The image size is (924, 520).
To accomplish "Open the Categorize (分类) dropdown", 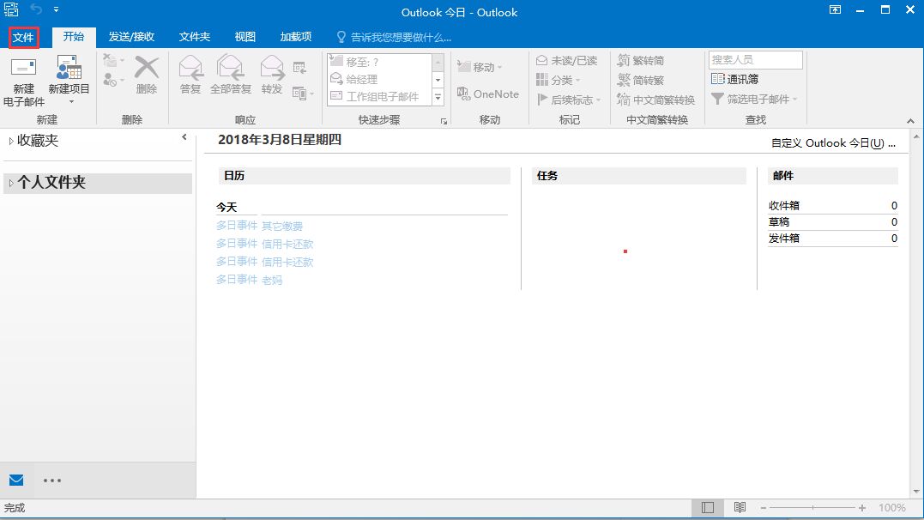I will click(559, 80).
